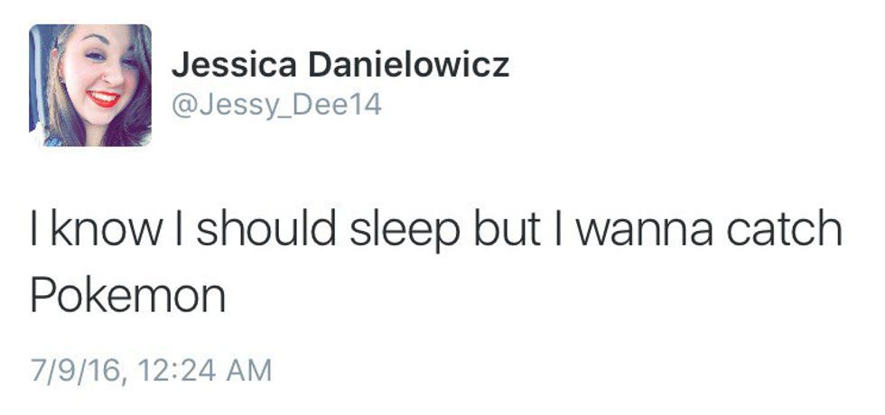Click the "@" symbol in the handle
The image size is (885, 415).
(181, 106)
